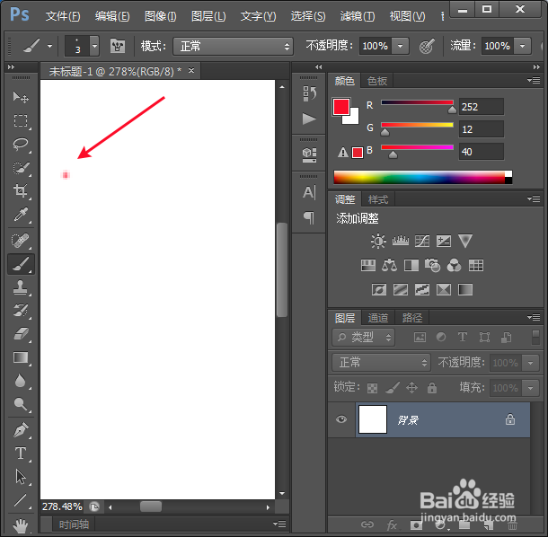Toggle lock transparent pixels
Viewport: 548px width, 537px height.
point(372,388)
